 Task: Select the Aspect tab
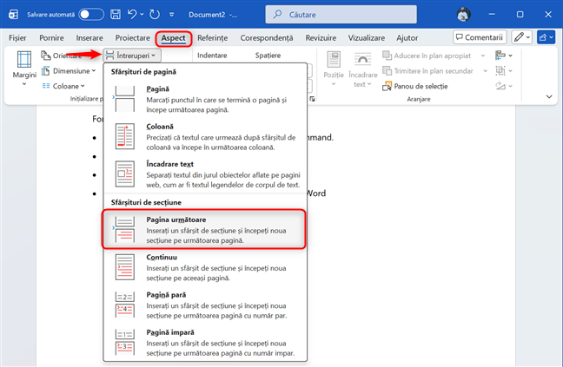click(x=174, y=38)
